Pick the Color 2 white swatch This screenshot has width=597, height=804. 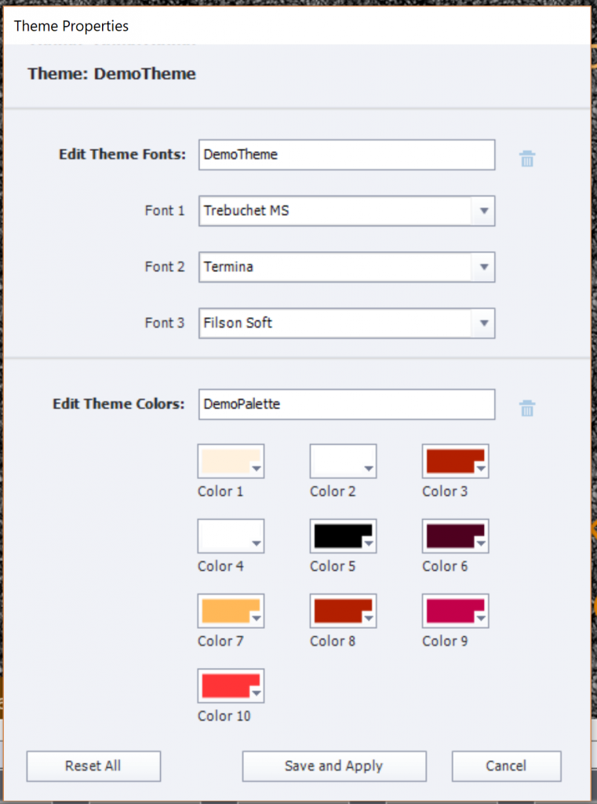point(343,461)
